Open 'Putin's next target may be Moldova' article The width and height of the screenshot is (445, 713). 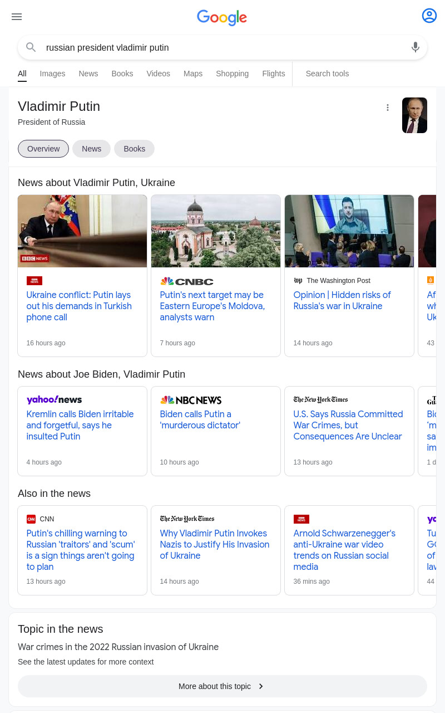click(212, 306)
